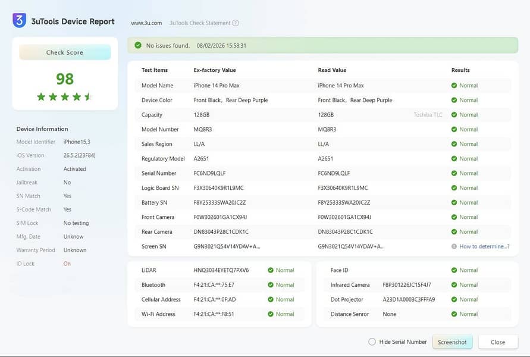Image resolution: width=530 pixels, height=357 pixels.
Task: Click the Normal check icon in Model Number row
Action: point(454,129)
